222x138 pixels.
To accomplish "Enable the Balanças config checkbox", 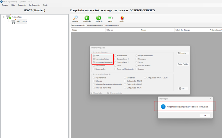I will click(94, 81).
